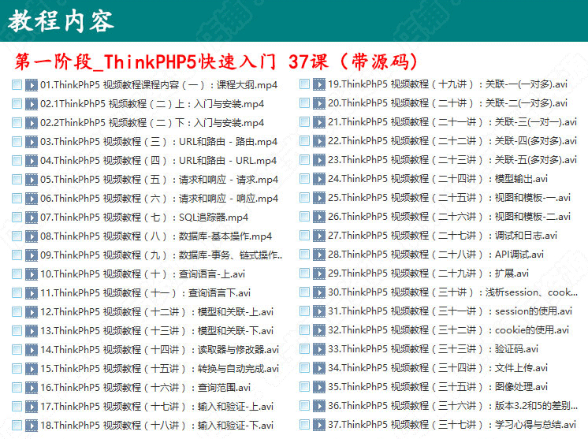Viewport: 588px width, 439px height.
Task: Select file name 01.ThinkPhP5 课程大纲.mp4
Action: pyautogui.click(x=158, y=85)
